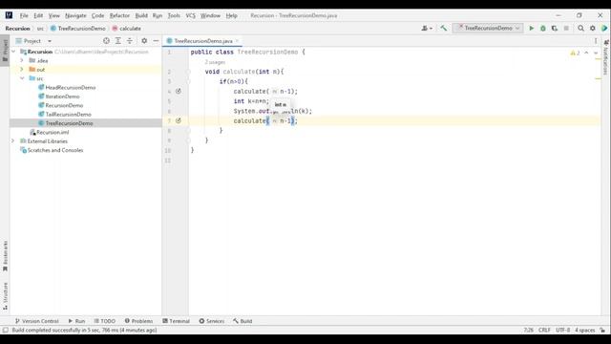Open the user account icon dropdown
Viewport: 611px width, 344px height.
(x=427, y=28)
